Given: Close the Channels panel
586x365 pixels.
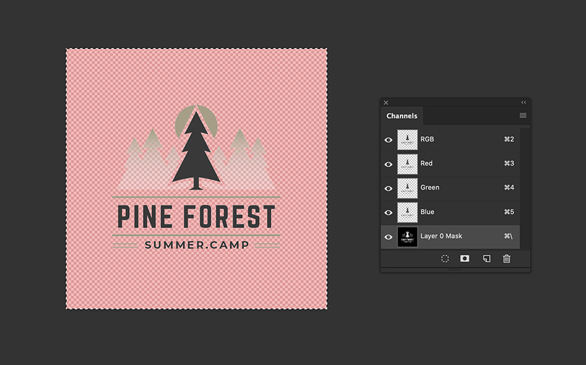Looking at the screenshot, I should pyautogui.click(x=386, y=102).
